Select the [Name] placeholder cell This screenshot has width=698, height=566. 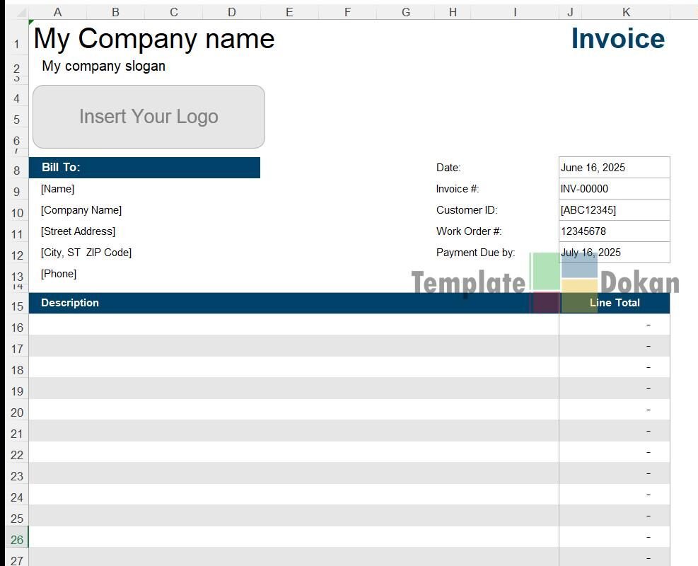tap(58, 189)
